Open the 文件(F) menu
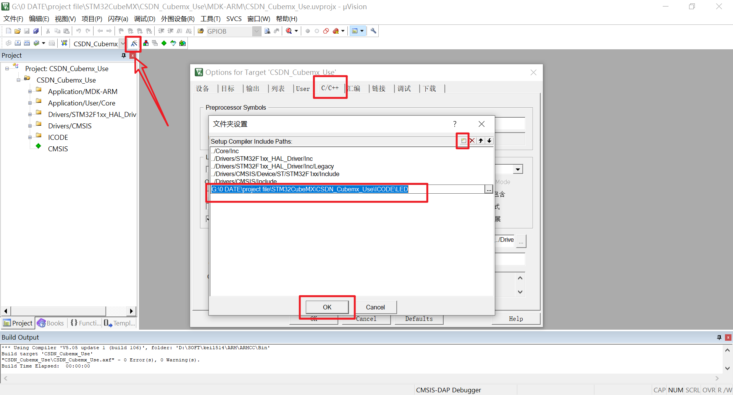The height and width of the screenshot is (395, 733). [13, 19]
